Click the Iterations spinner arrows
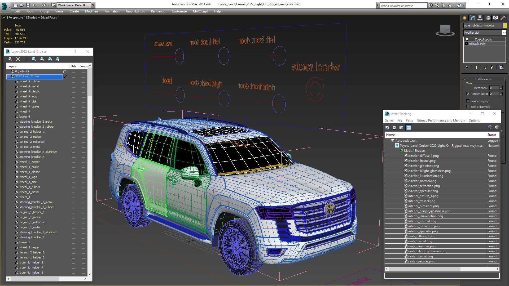 click(x=501, y=88)
